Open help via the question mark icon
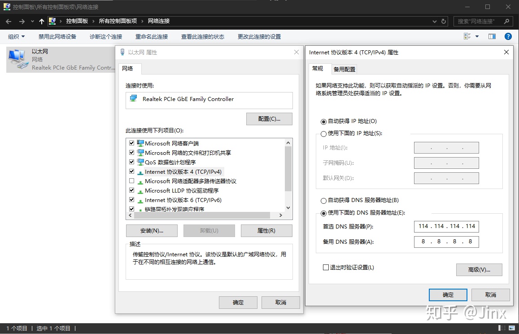Viewport: 519px width, 334px height. 508,36
